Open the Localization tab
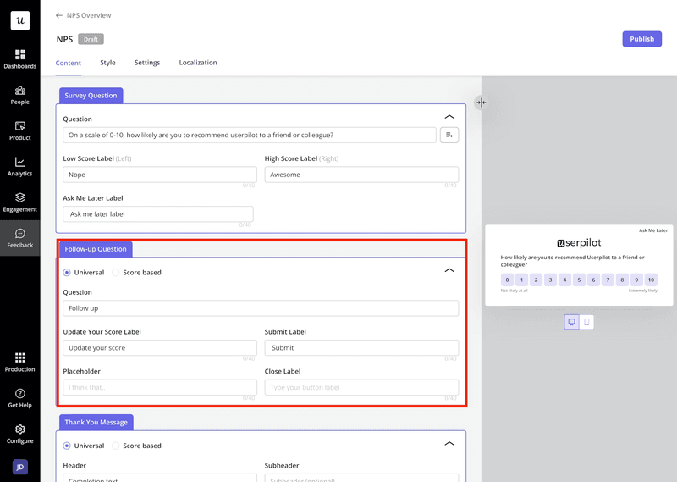This screenshot has height=482, width=677. point(198,63)
